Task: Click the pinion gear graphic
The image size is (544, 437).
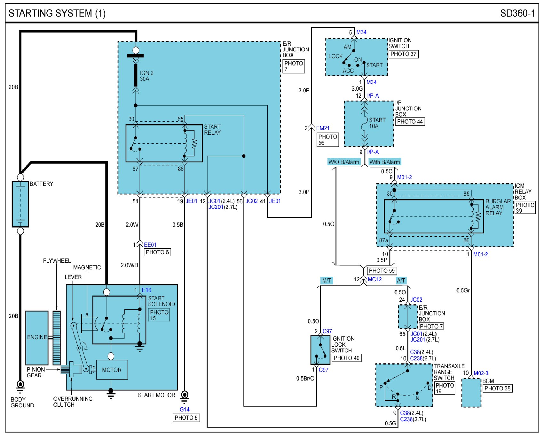Action: (66, 370)
